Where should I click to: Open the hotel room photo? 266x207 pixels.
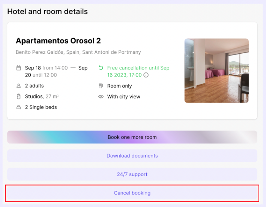[x=216, y=71]
